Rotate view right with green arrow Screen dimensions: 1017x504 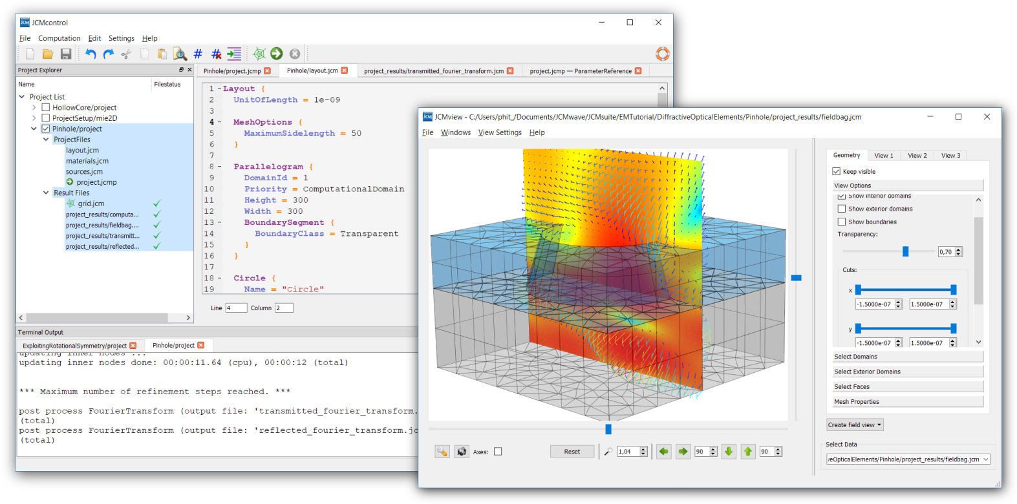tap(683, 452)
